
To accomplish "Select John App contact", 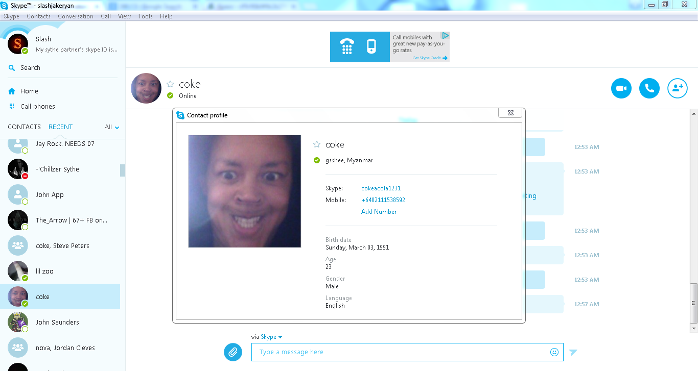I will 60,194.
